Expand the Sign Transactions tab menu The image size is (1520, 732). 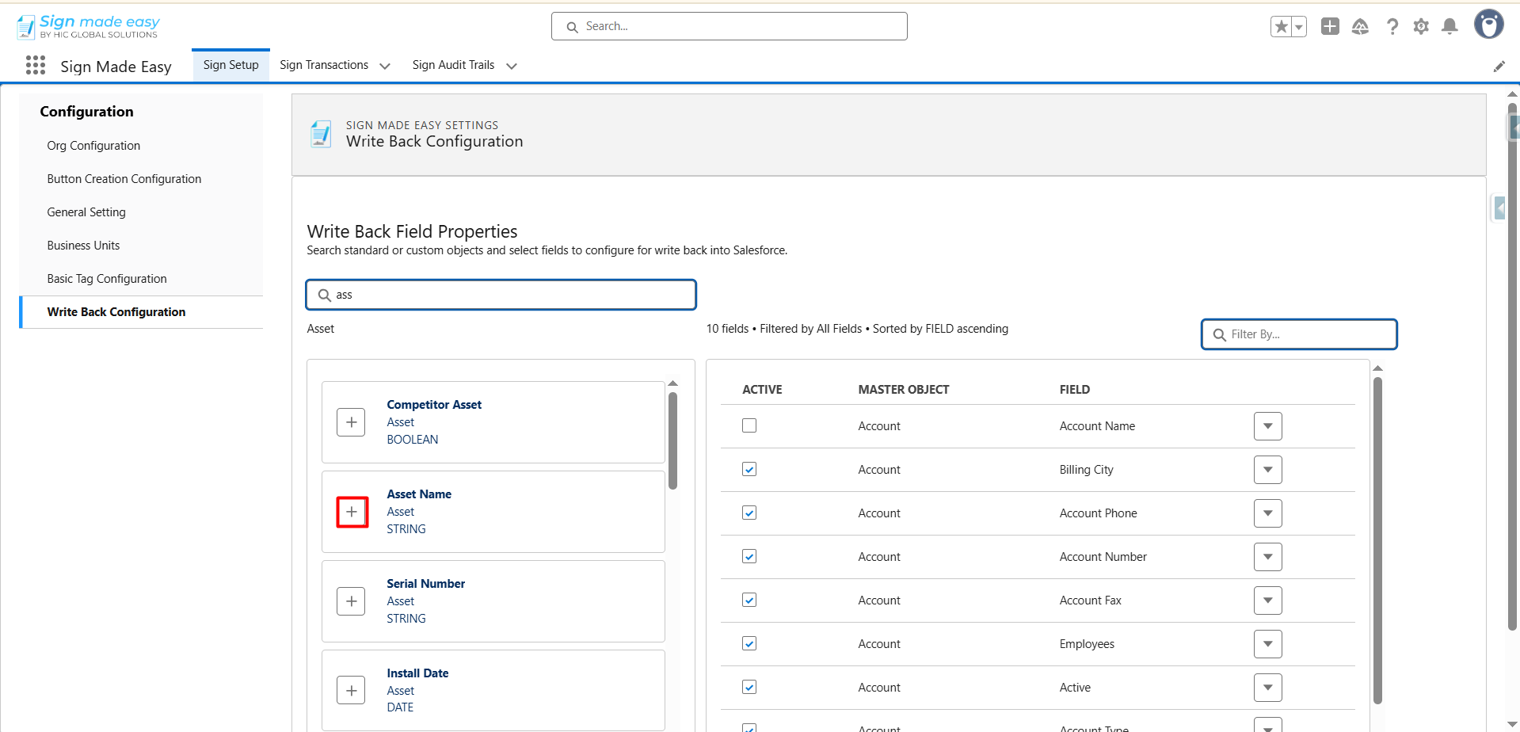pos(385,67)
